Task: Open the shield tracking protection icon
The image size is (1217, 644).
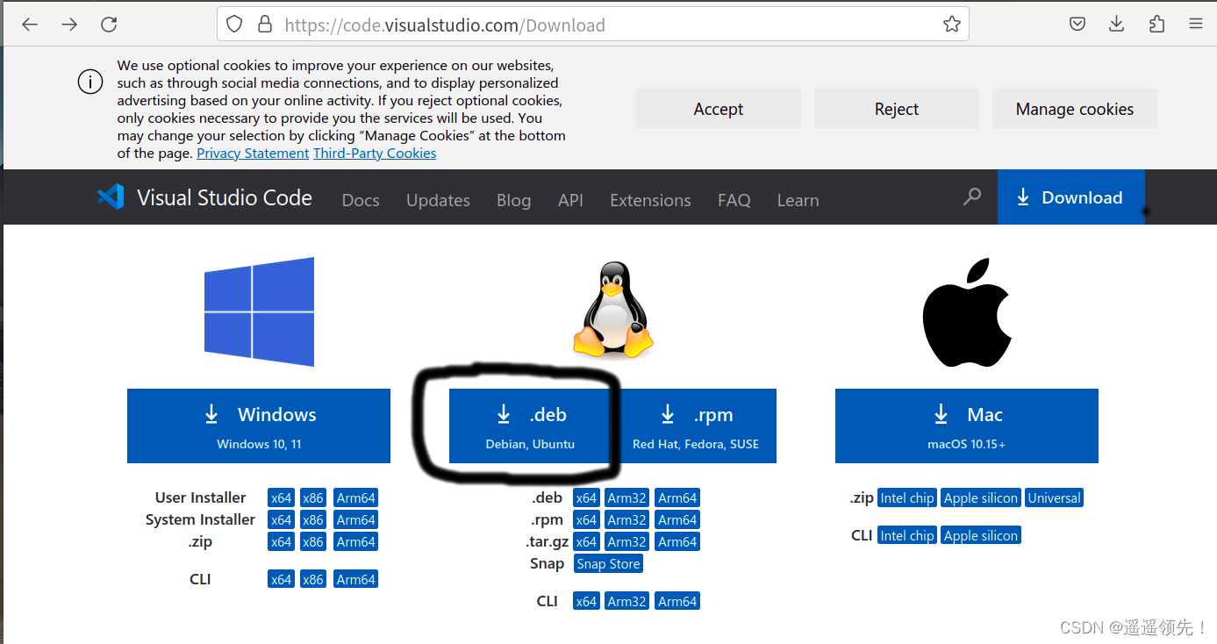Action: (x=234, y=25)
